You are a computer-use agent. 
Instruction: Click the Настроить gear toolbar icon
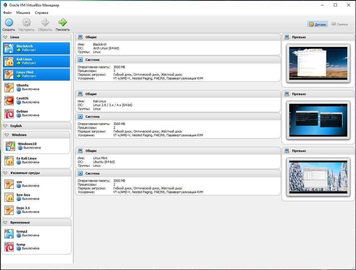[x=26, y=23]
